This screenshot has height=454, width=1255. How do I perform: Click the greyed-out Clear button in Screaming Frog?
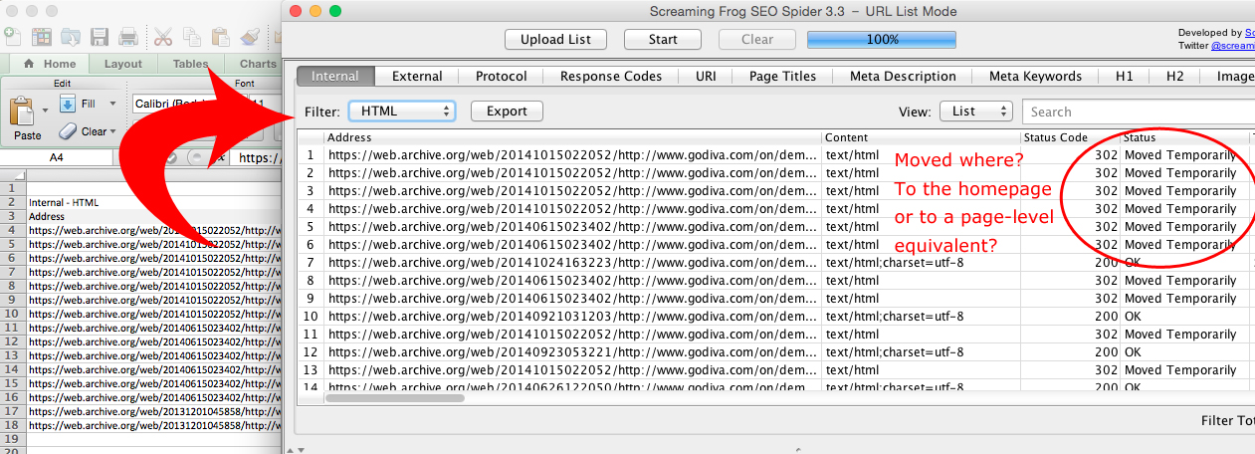(757, 40)
